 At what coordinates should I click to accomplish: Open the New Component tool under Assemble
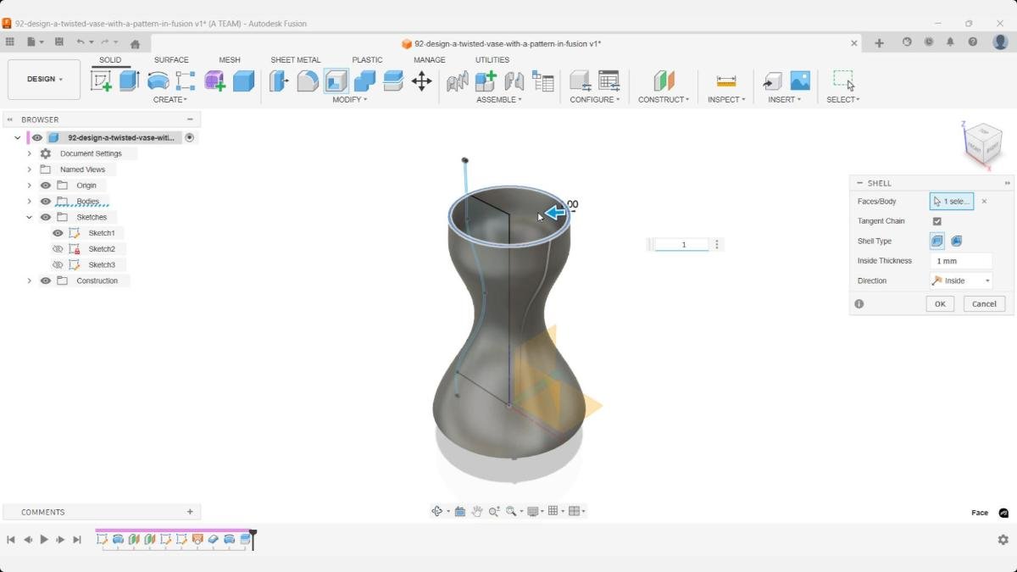point(486,81)
